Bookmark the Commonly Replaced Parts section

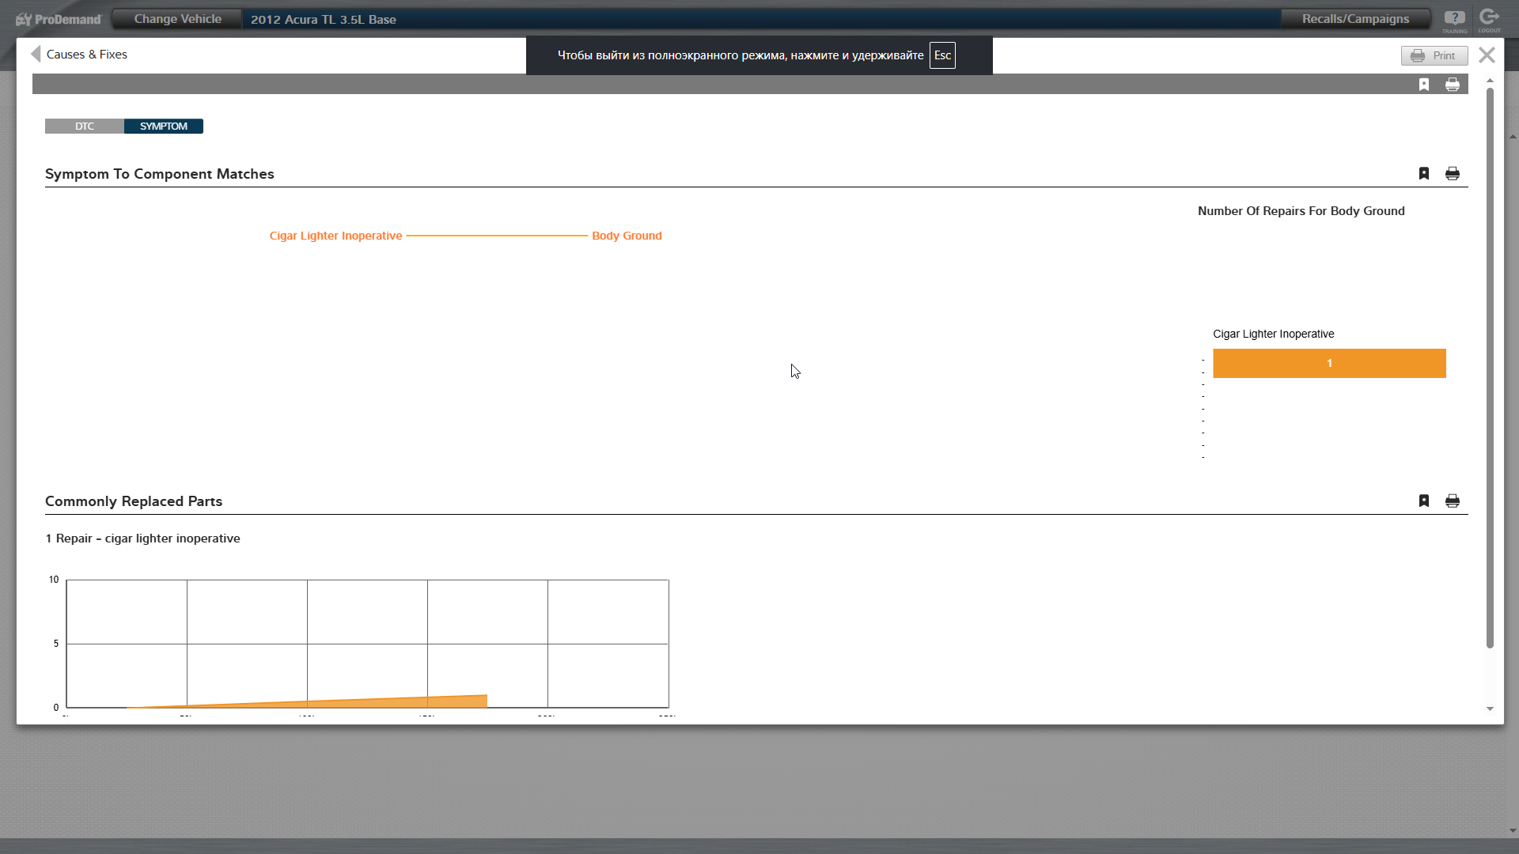click(x=1424, y=501)
